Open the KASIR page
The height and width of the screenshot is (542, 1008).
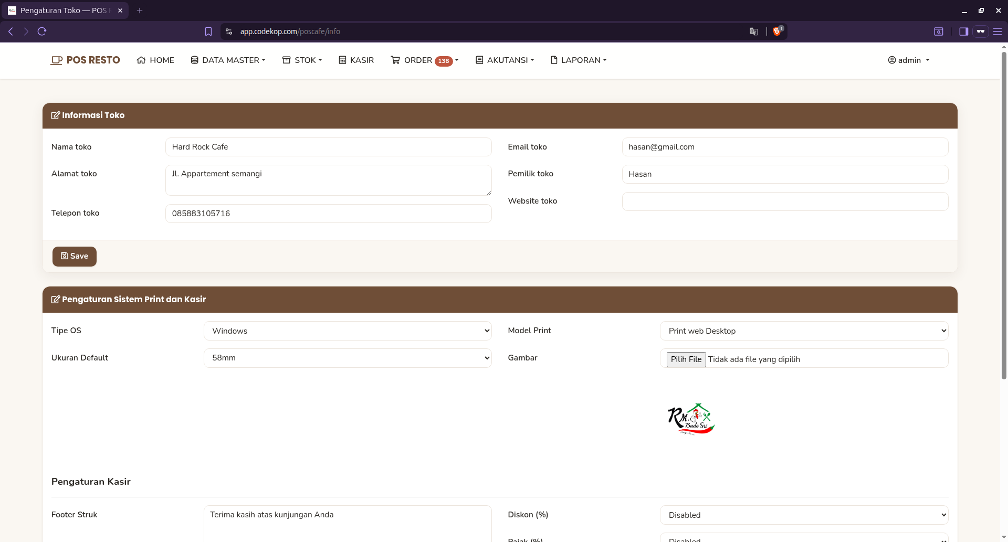[356, 60]
